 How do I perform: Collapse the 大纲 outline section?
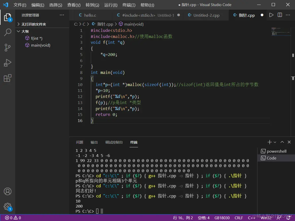pos(42,31)
